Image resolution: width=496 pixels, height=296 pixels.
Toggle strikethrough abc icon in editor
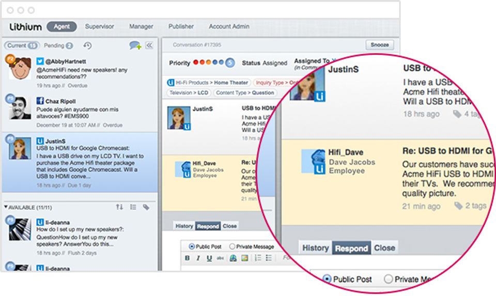220,258
